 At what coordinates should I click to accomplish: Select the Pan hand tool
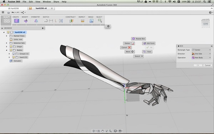(x=102, y=131)
